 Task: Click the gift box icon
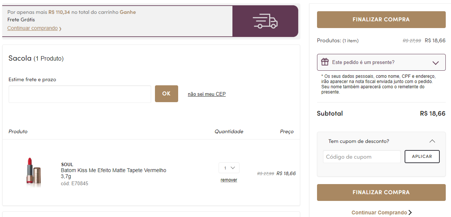coord(325,62)
